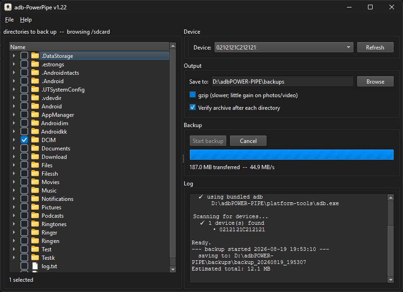
Task: Expand the Music tree node
Action: 14,190
